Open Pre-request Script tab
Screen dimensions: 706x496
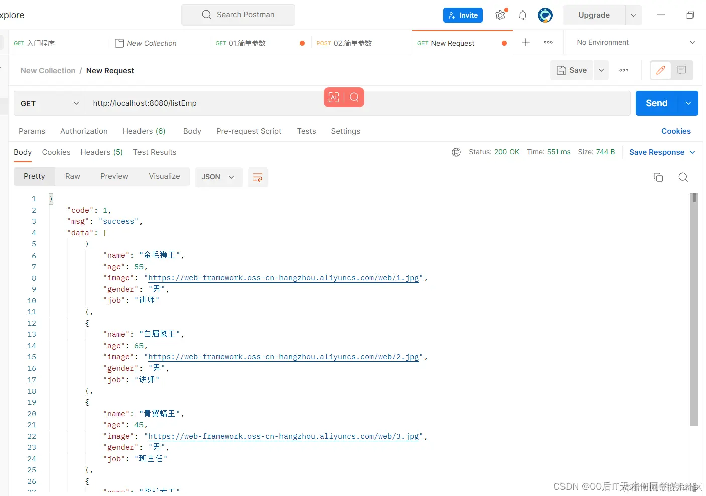pos(249,131)
